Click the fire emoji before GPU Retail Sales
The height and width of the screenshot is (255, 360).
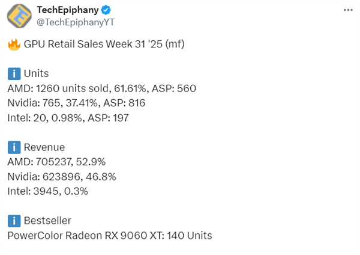[x=13, y=45]
